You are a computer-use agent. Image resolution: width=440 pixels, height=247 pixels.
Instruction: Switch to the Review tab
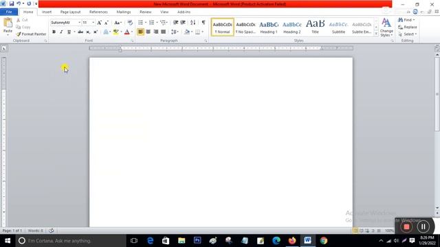(145, 12)
